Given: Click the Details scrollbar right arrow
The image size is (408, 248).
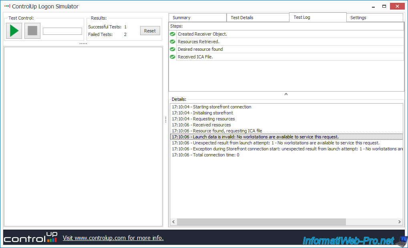Looking at the screenshot, I should (x=400, y=222).
